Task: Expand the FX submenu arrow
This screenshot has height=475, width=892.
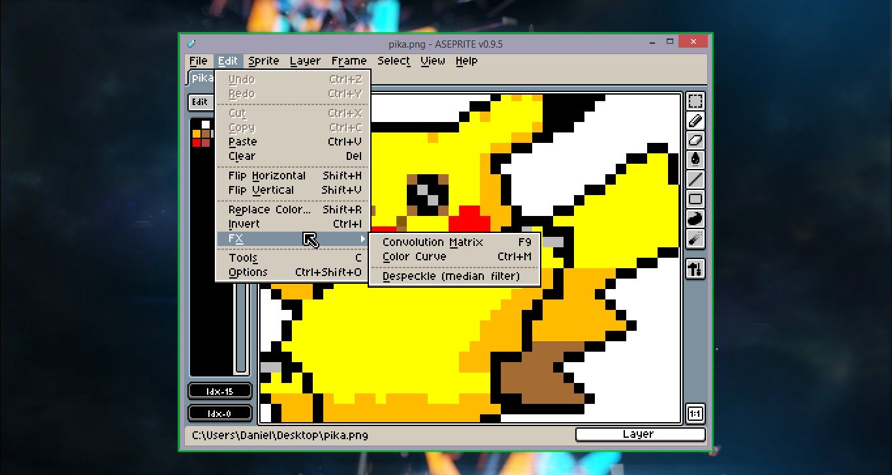Action: click(x=363, y=239)
